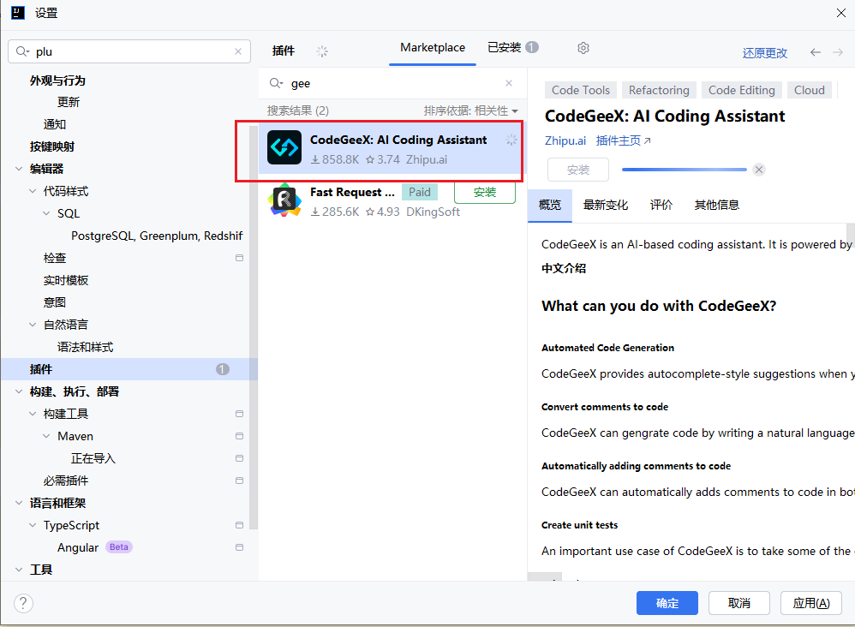Collapse the 构建、执行、部署 node
The height and width of the screenshot is (627, 855).
point(19,391)
